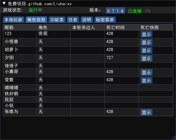Screen dimensions: 176x140
Task: Open the 功能类 tab
Action: [57, 20]
